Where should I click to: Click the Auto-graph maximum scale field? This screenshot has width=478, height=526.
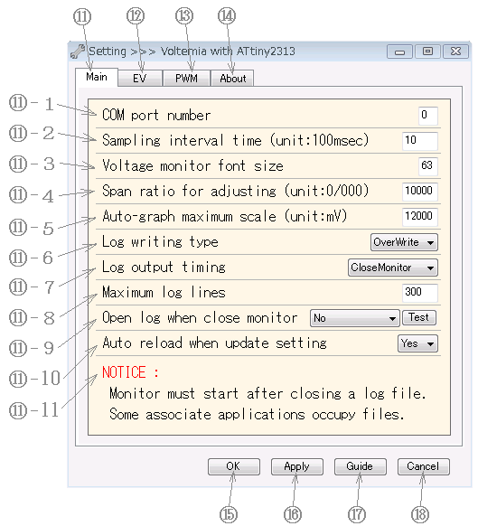coord(420,217)
